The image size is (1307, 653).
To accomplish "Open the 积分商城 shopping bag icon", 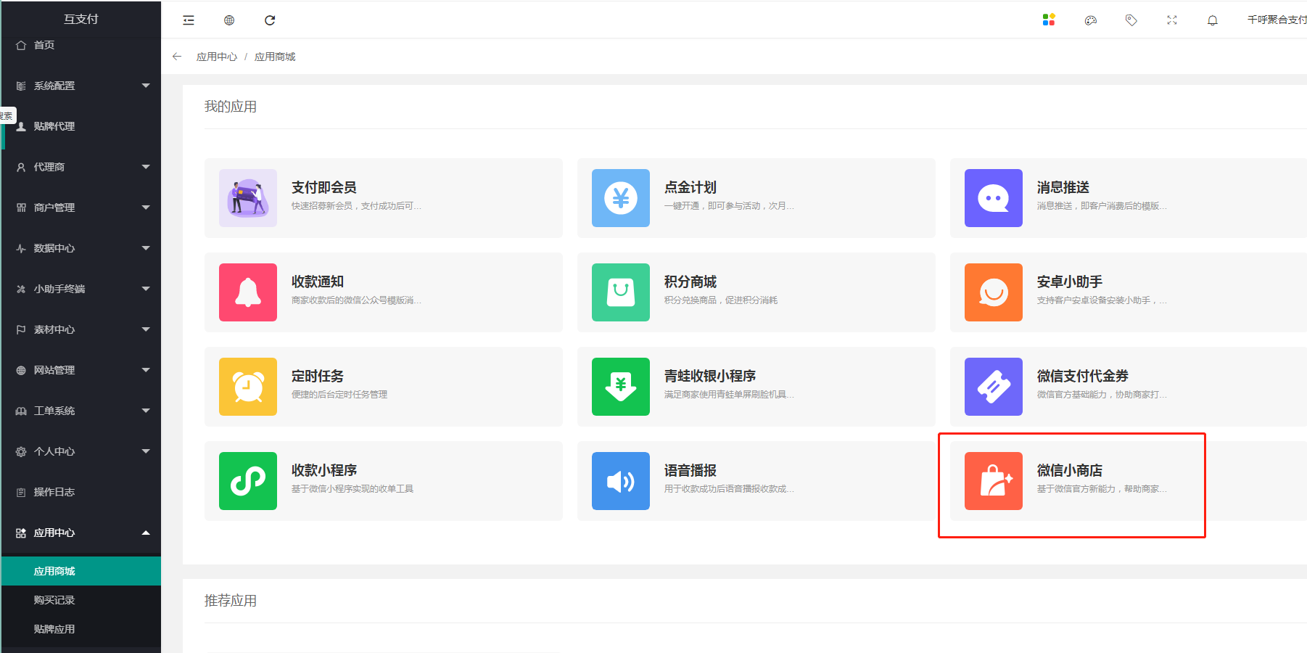I will point(621,292).
